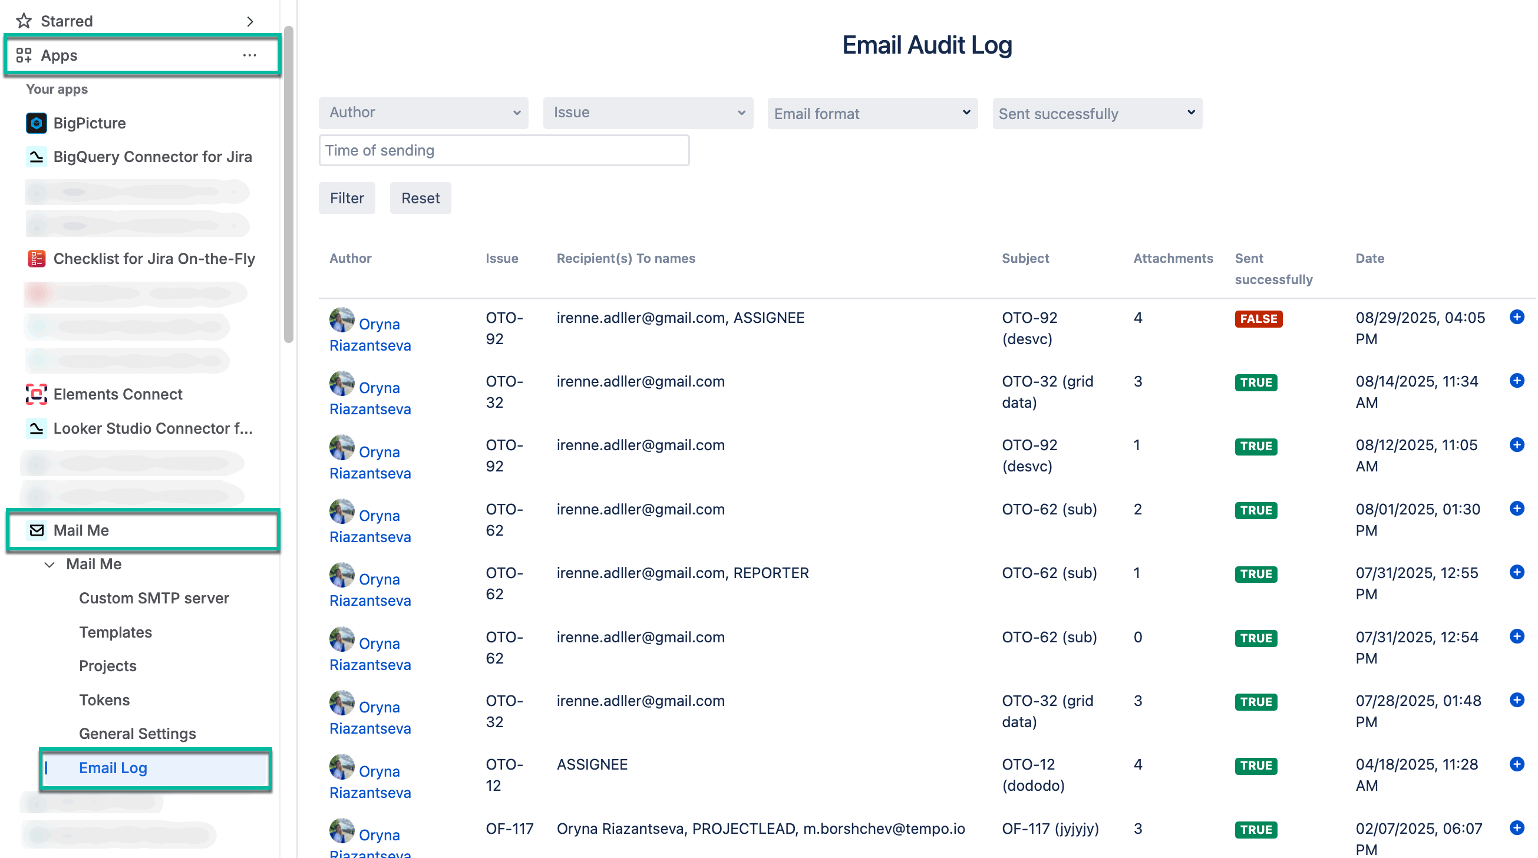Image resolution: width=1538 pixels, height=858 pixels.
Task: Open Looker Studio Connector app
Action: 37,428
